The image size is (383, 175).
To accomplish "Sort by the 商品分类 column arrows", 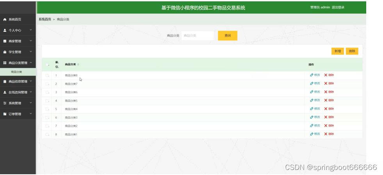I will (78, 64).
